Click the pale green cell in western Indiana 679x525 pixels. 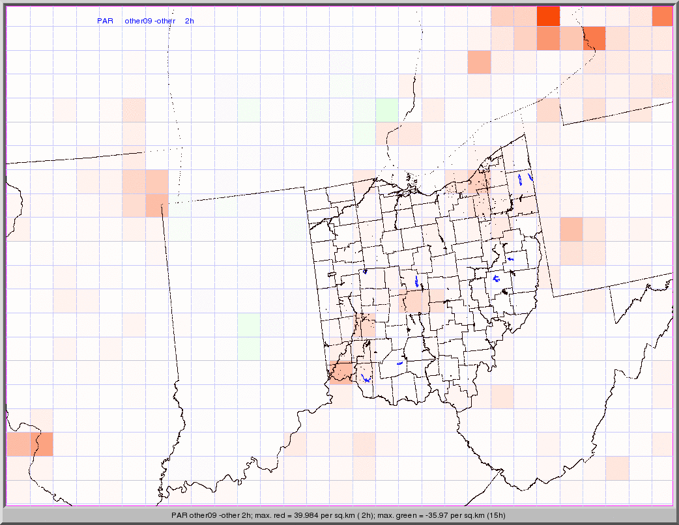[x=249, y=335]
